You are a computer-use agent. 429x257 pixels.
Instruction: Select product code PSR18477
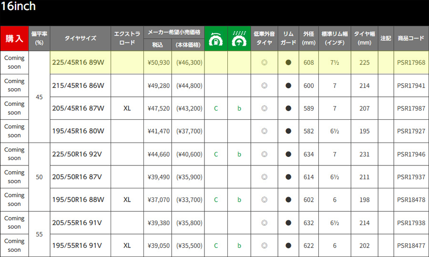click(x=411, y=246)
